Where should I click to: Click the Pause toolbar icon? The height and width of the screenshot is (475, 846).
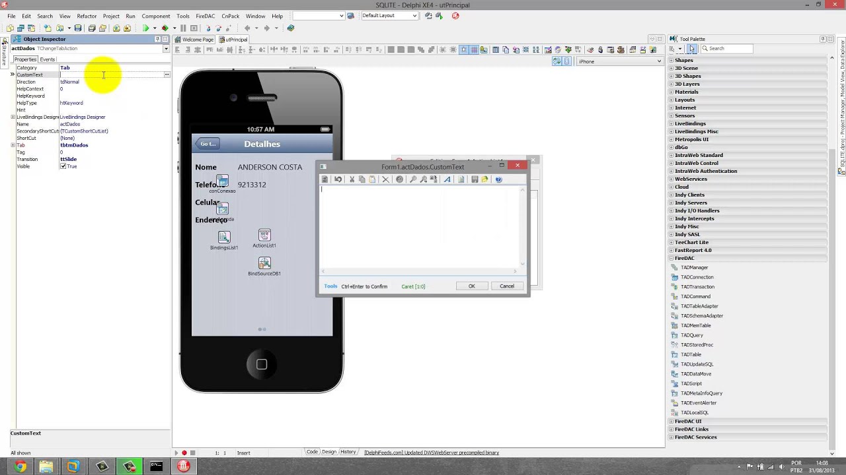click(x=184, y=28)
